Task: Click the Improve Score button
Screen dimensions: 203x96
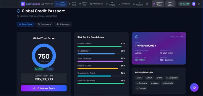Action: click(44, 88)
